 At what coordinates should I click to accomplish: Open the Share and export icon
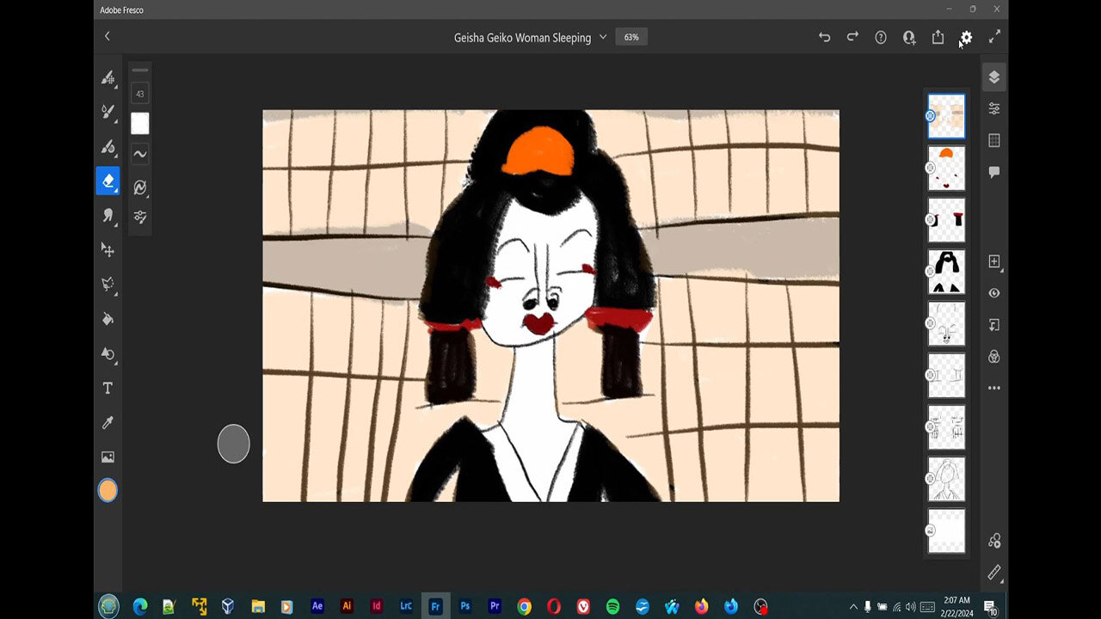point(938,37)
